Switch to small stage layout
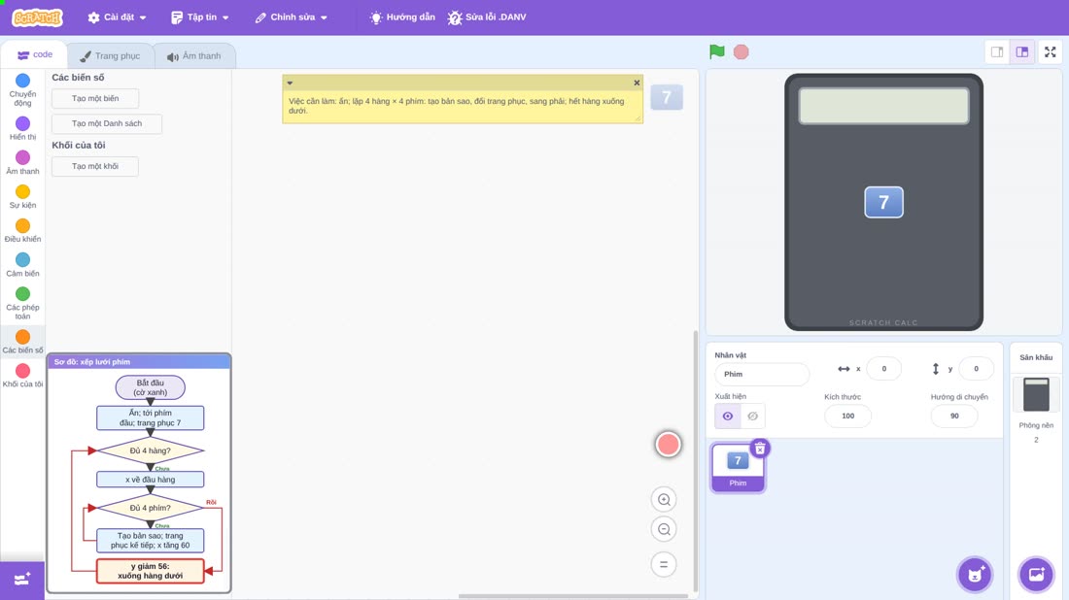Viewport: 1069px width, 600px height. [x=997, y=51]
